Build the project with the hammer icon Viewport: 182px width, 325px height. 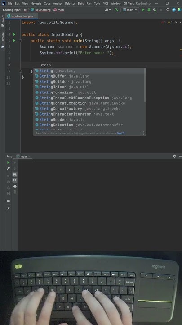click(x=116, y=10)
